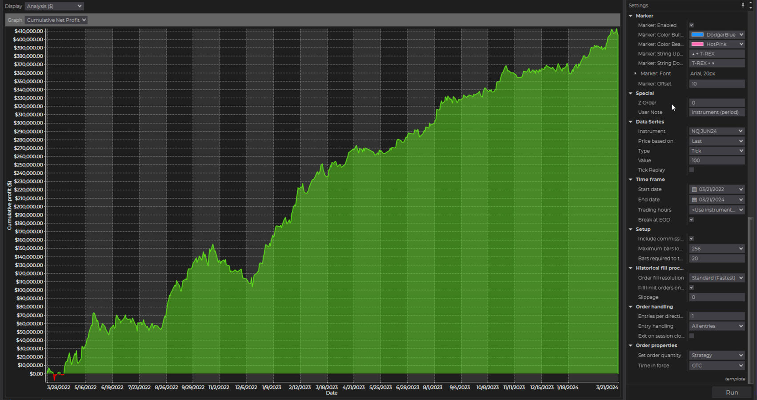Open the Display Analysis ($) dropdown
Screen dimensions: 757x400
(x=54, y=6)
